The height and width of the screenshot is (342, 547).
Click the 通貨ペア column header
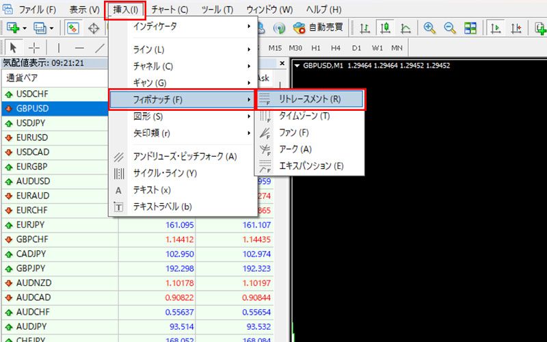coord(55,78)
